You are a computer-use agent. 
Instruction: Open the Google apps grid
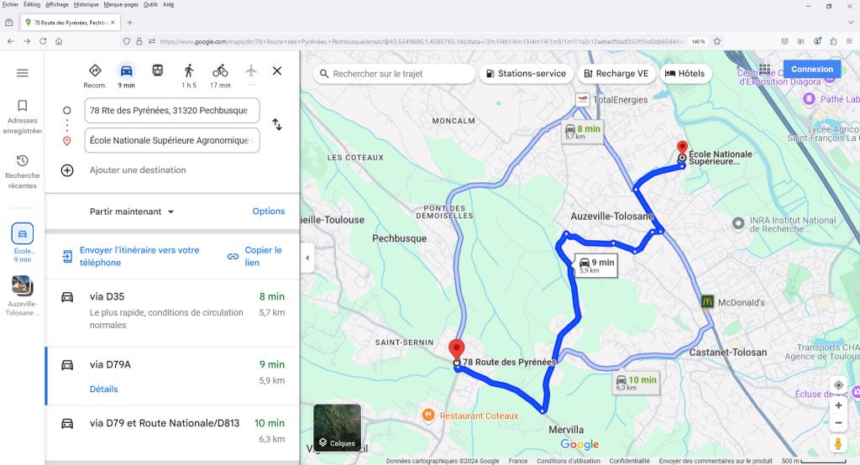(x=764, y=70)
